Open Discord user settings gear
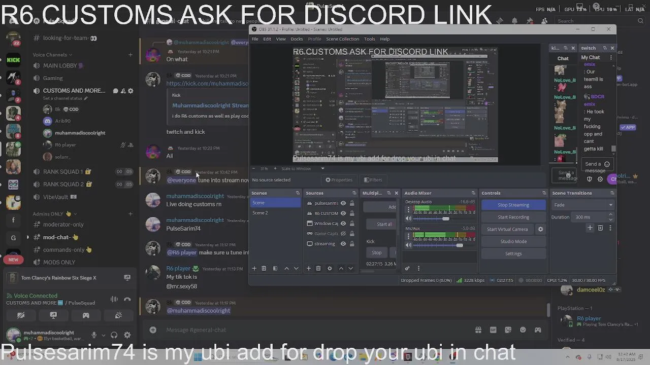Image resolution: width=650 pixels, height=365 pixels. point(127,335)
